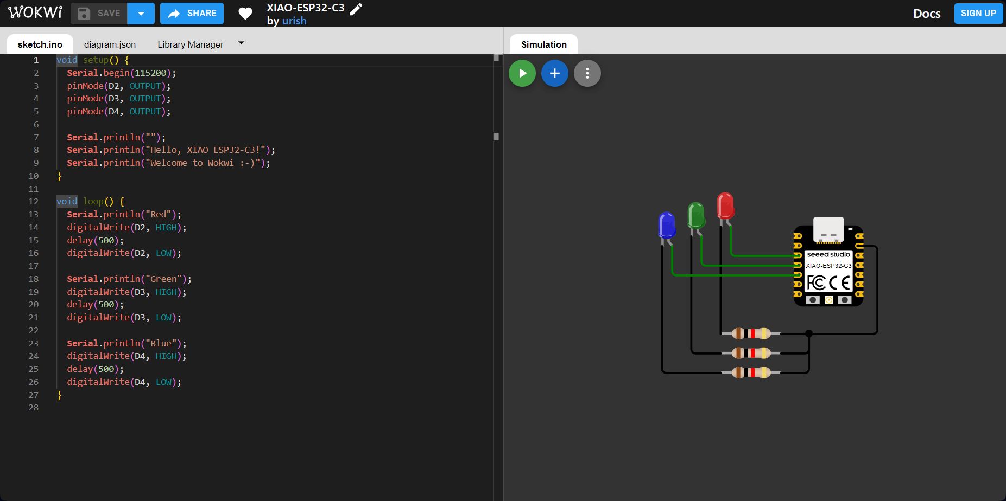Click Serial.println("Blue") line

(126, 343)
